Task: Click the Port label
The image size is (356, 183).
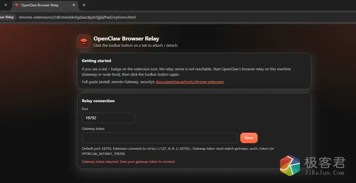Action: [85, 109]
